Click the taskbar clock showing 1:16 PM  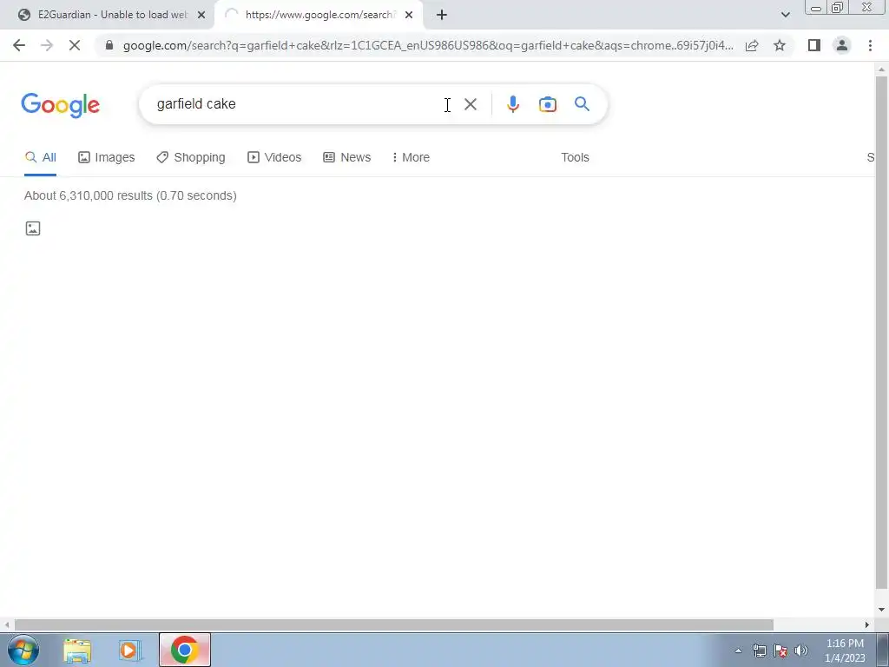(845, 650)
